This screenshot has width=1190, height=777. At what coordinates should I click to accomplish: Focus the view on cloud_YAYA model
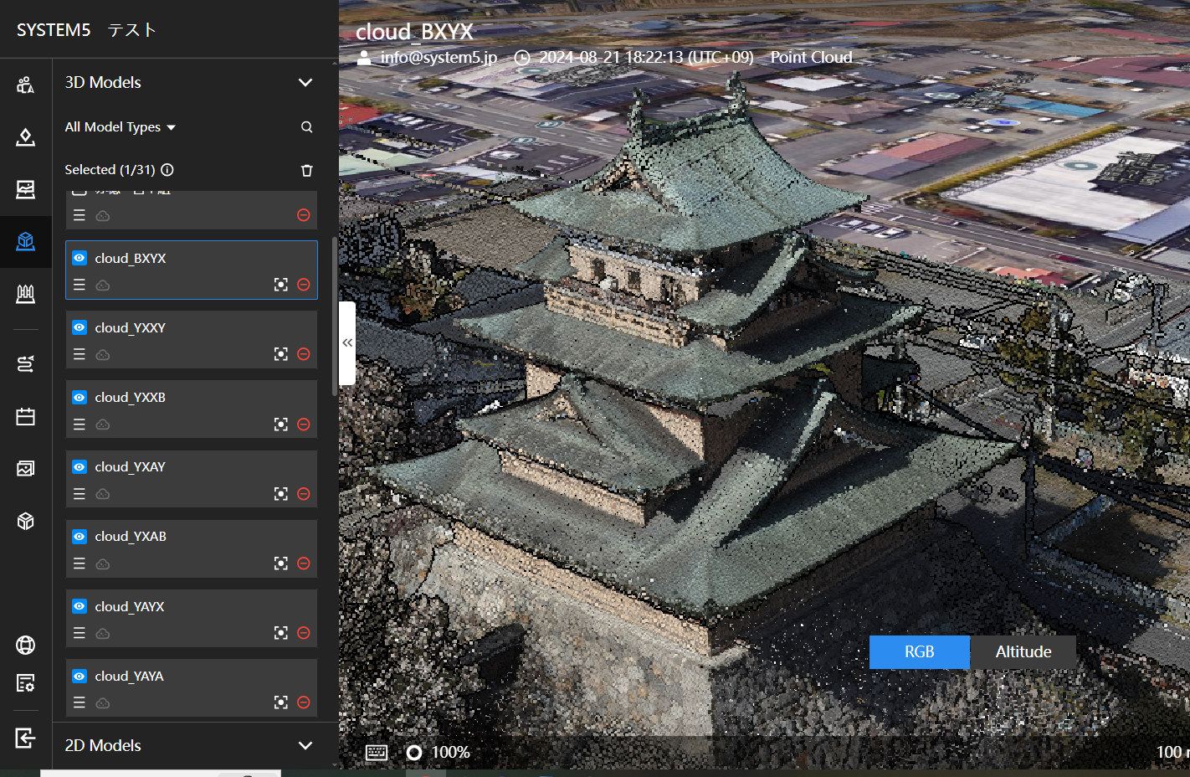[281, 702]
